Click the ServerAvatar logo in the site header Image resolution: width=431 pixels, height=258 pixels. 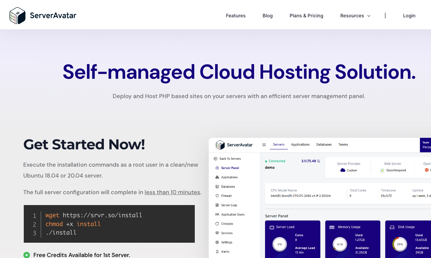[43, 16]
